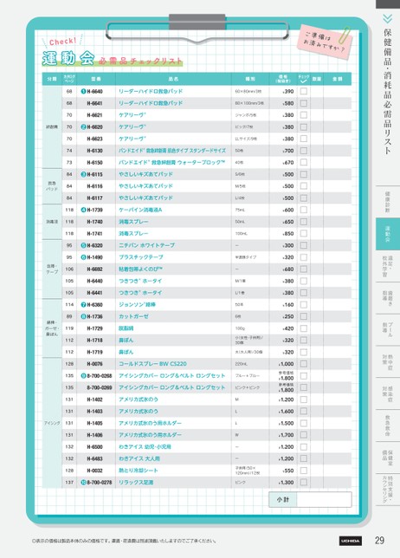
Task: Click product name 粘着包帯よくのび
Action: pyautogui.click(x=140, y=269)
